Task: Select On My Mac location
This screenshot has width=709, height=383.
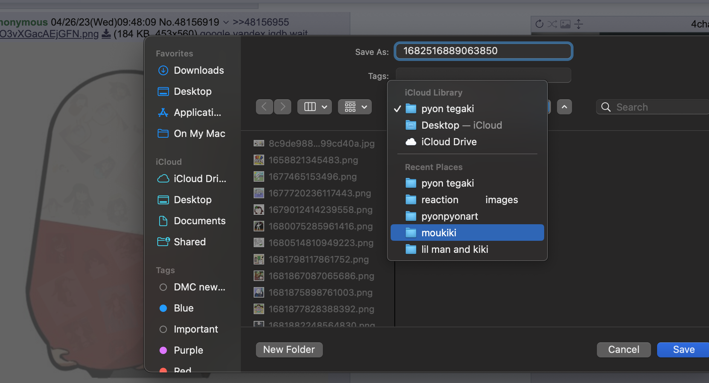Action: click(192, 134)
